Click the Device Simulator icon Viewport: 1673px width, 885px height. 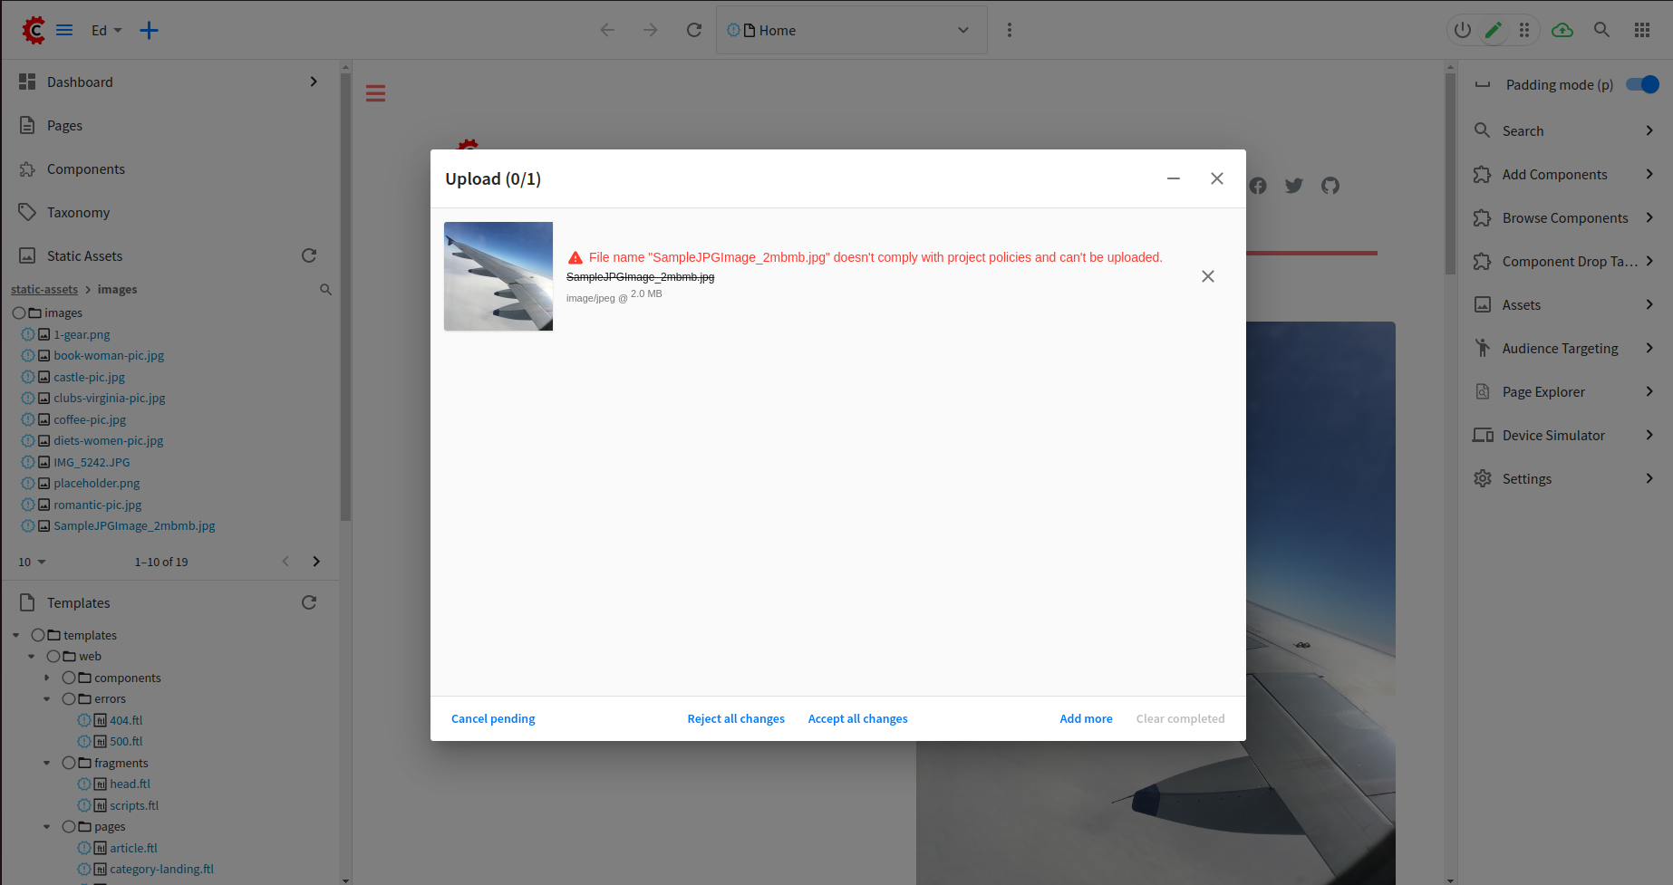click(x=1483, y=435)
